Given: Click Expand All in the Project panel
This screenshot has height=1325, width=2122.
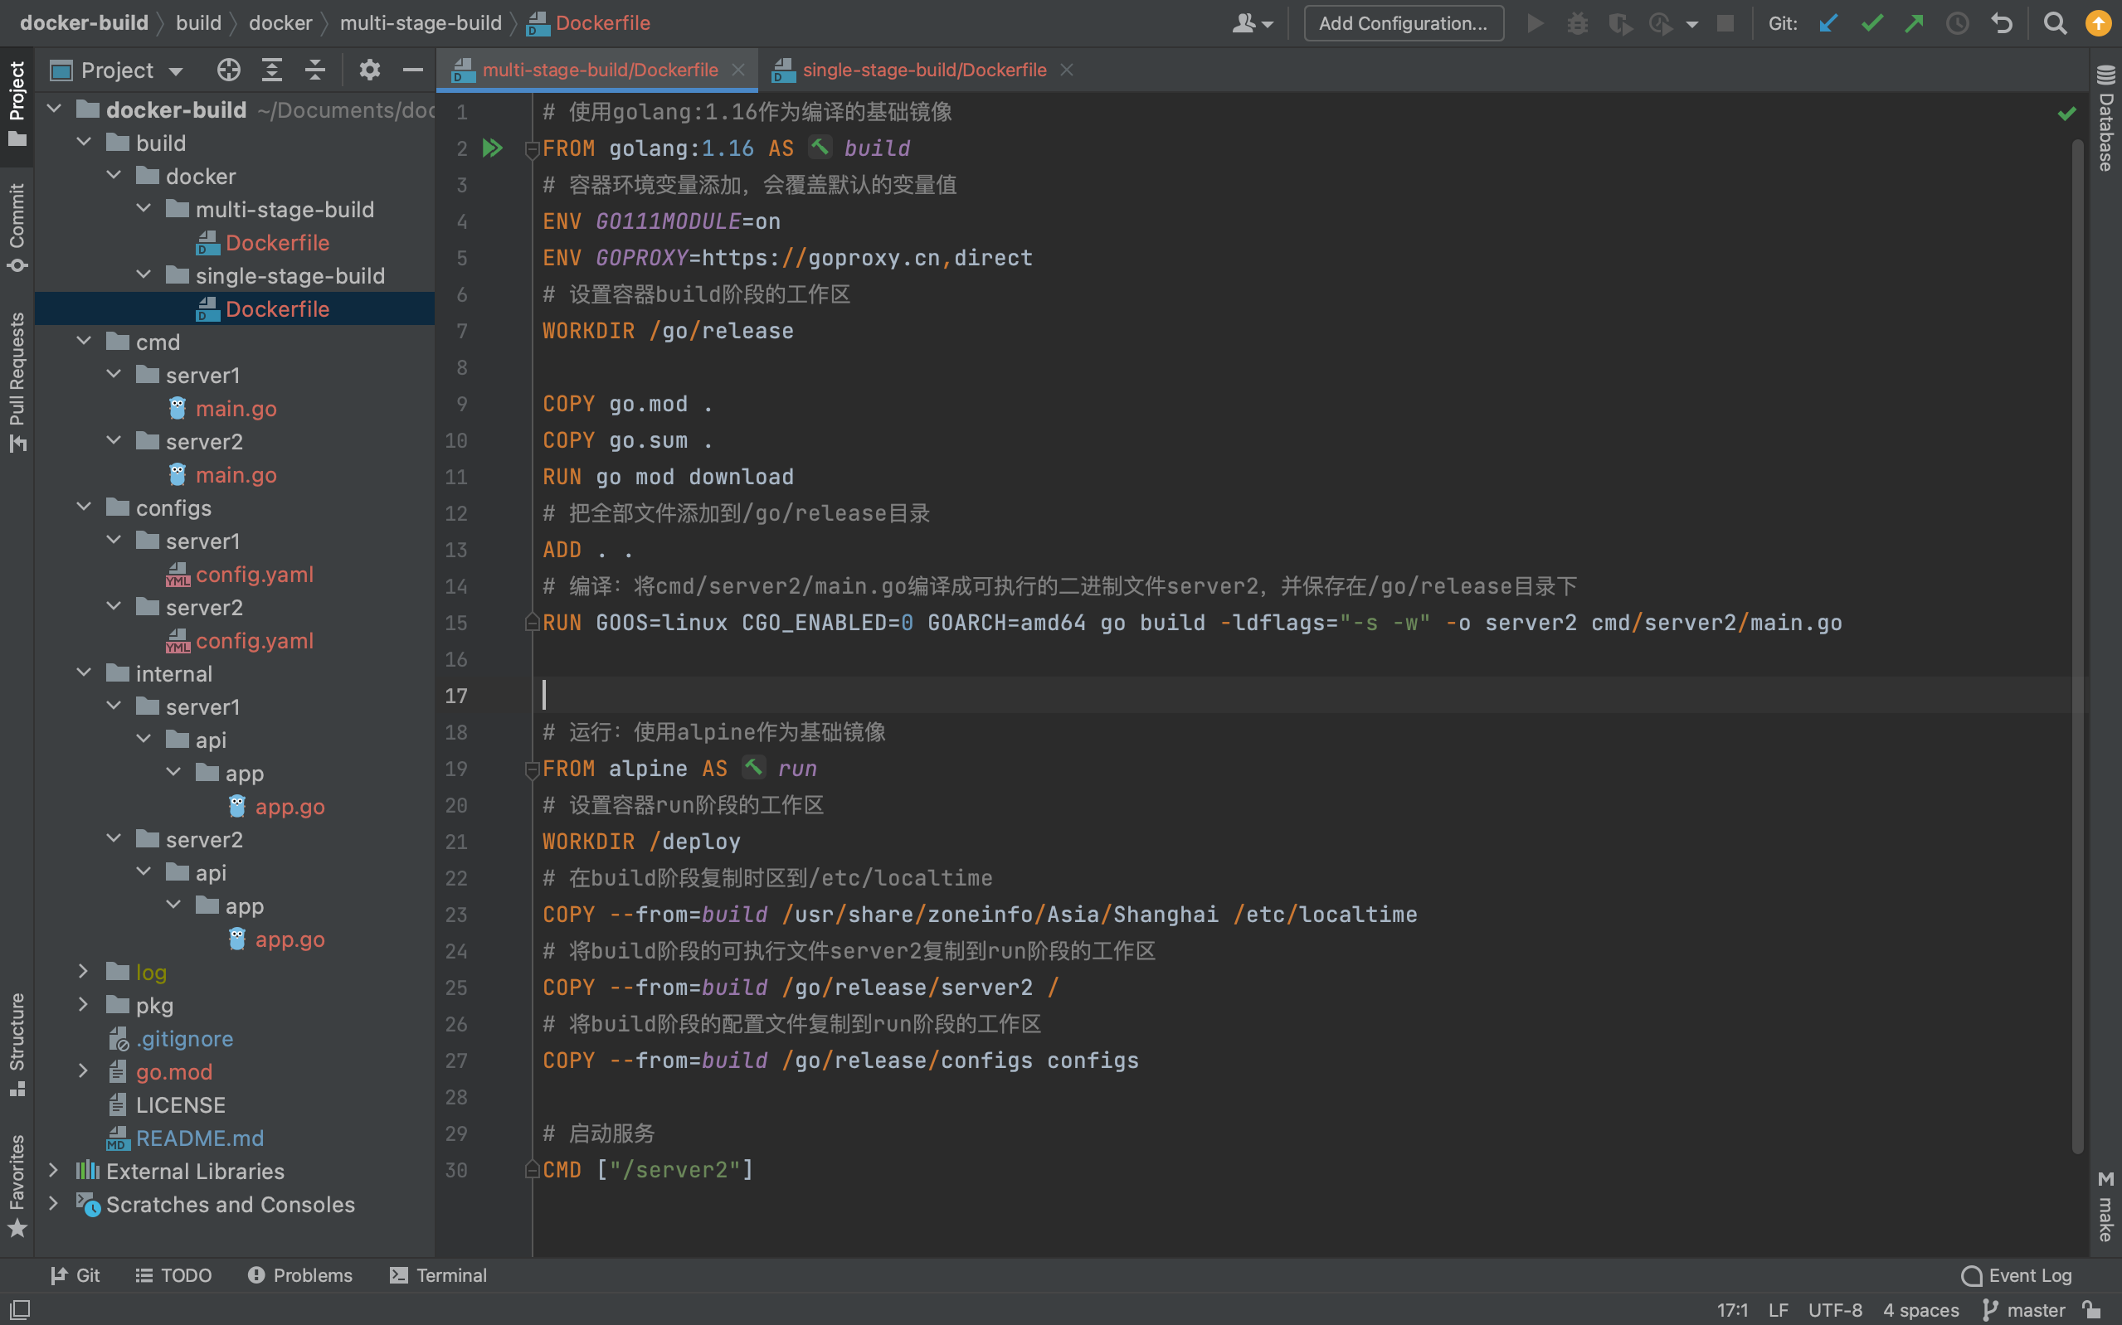Looking at the screenshot, I should [x=272, y=70].
